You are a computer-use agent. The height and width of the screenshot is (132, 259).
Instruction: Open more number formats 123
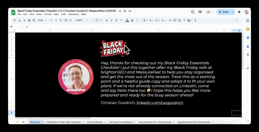(71, 20)
